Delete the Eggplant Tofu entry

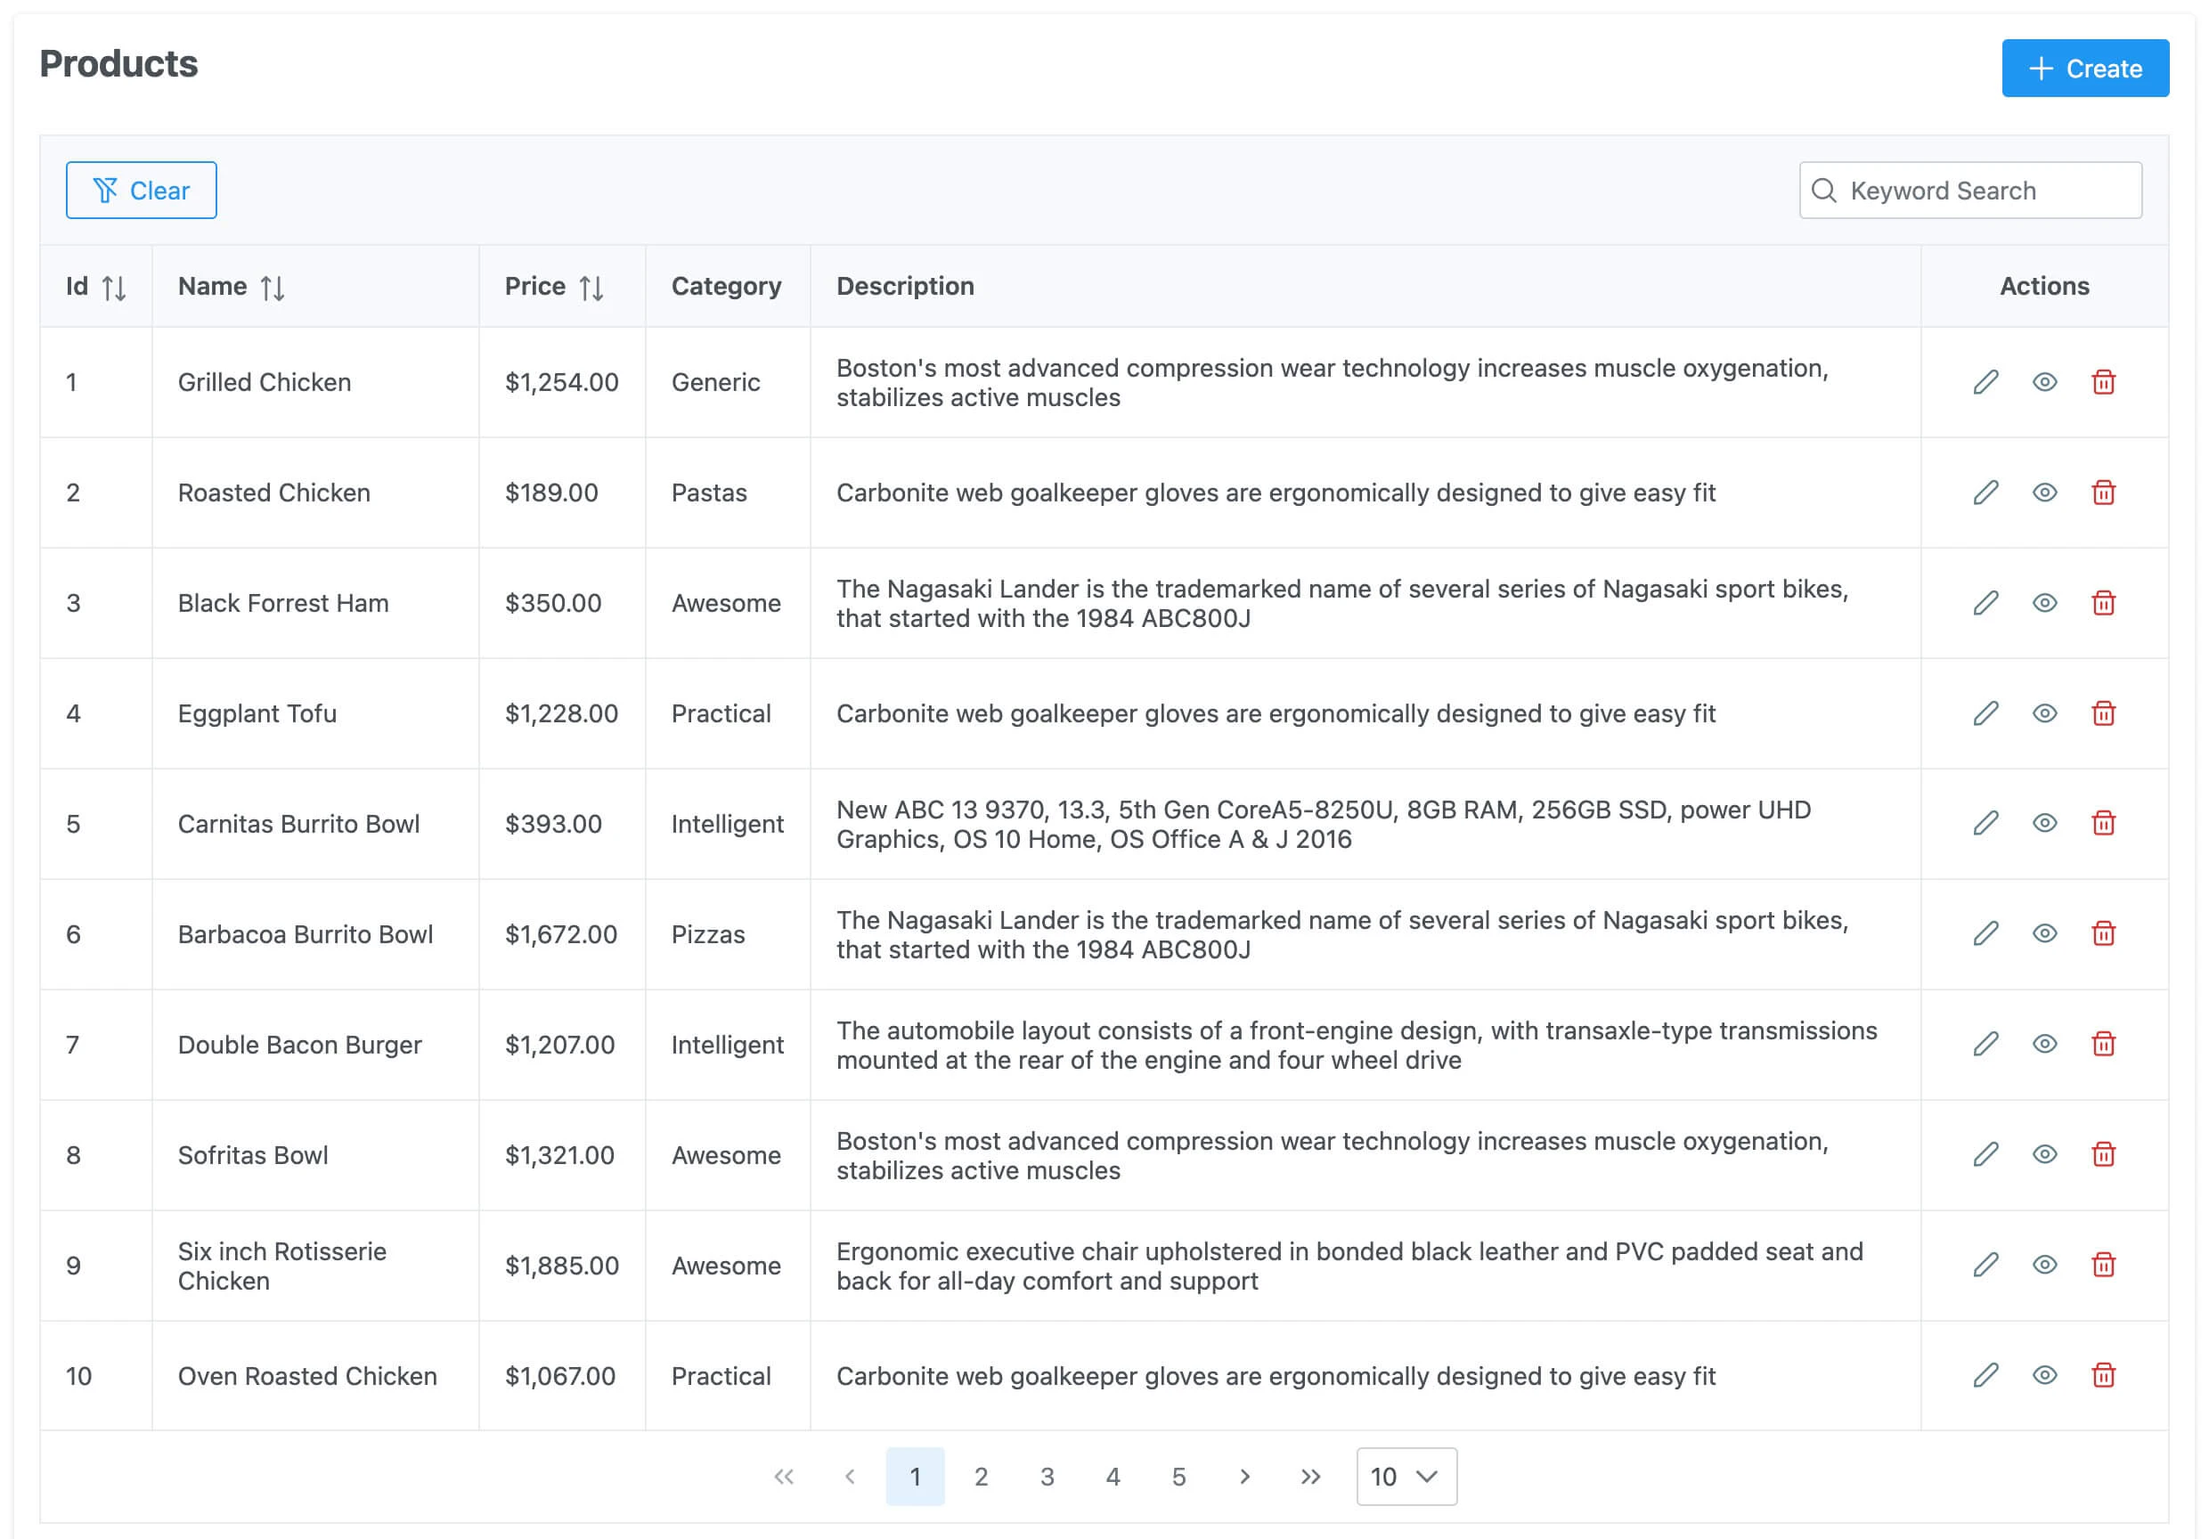point(2104,713)
